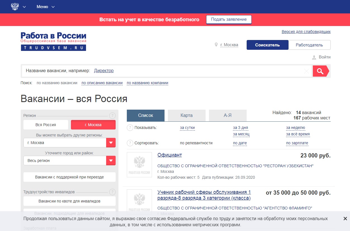Open АГЕНТСТВО ФЛАМИНГО company link
The image size is (350, 231).
(235, 208)
